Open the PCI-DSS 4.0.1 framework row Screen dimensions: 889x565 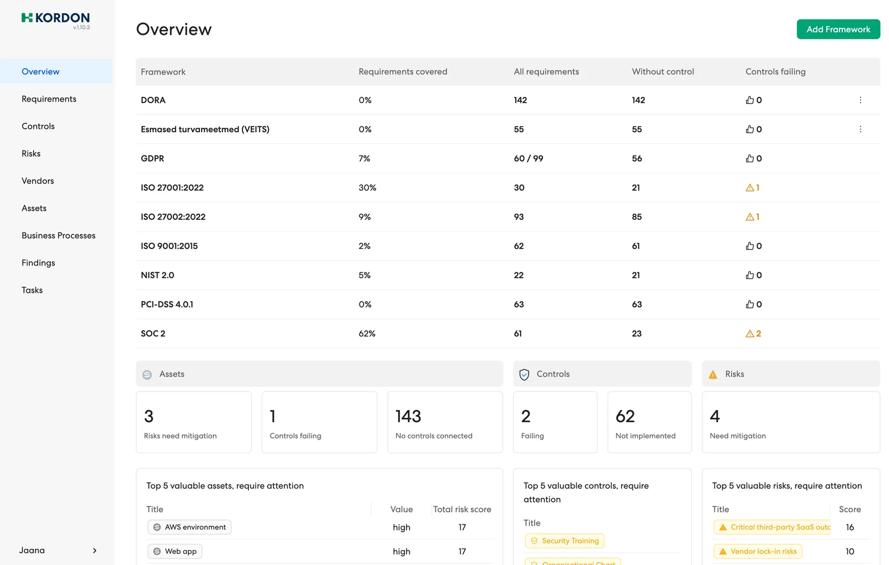pyautogui.click(x=508, y=304)
